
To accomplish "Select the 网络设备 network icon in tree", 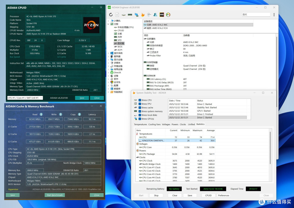I will [112, 69].
